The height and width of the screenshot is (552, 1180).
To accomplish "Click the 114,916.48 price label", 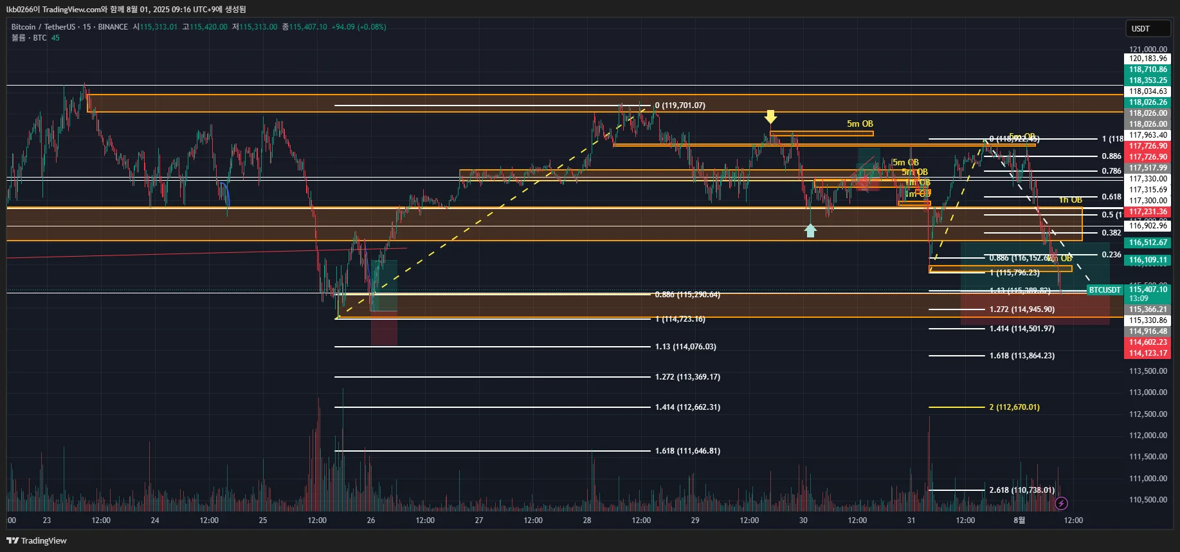I will click(1148, 331).
